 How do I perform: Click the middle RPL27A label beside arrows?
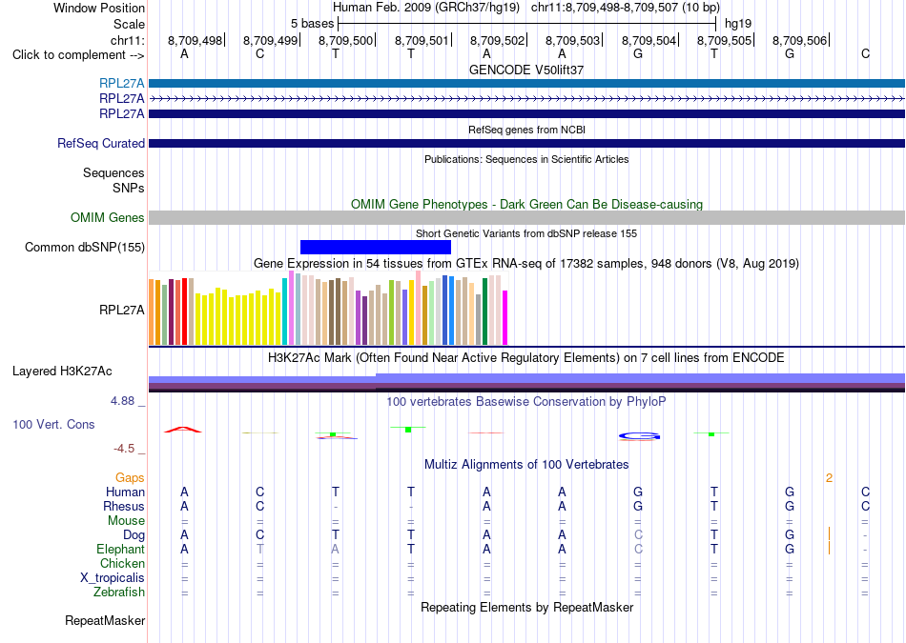[122, 99]
